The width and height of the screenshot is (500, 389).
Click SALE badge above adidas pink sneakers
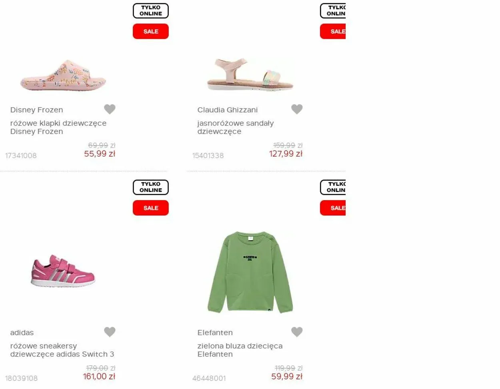151,208
